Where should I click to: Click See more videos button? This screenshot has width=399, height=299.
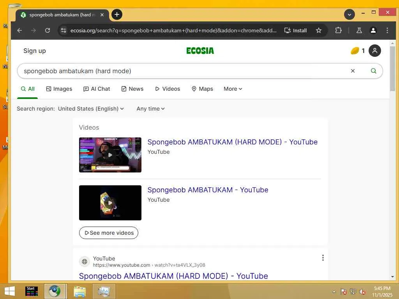point(109,233)
